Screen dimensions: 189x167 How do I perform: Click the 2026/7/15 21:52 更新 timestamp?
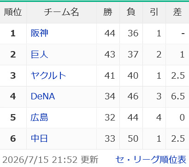[x=50, y=160]
